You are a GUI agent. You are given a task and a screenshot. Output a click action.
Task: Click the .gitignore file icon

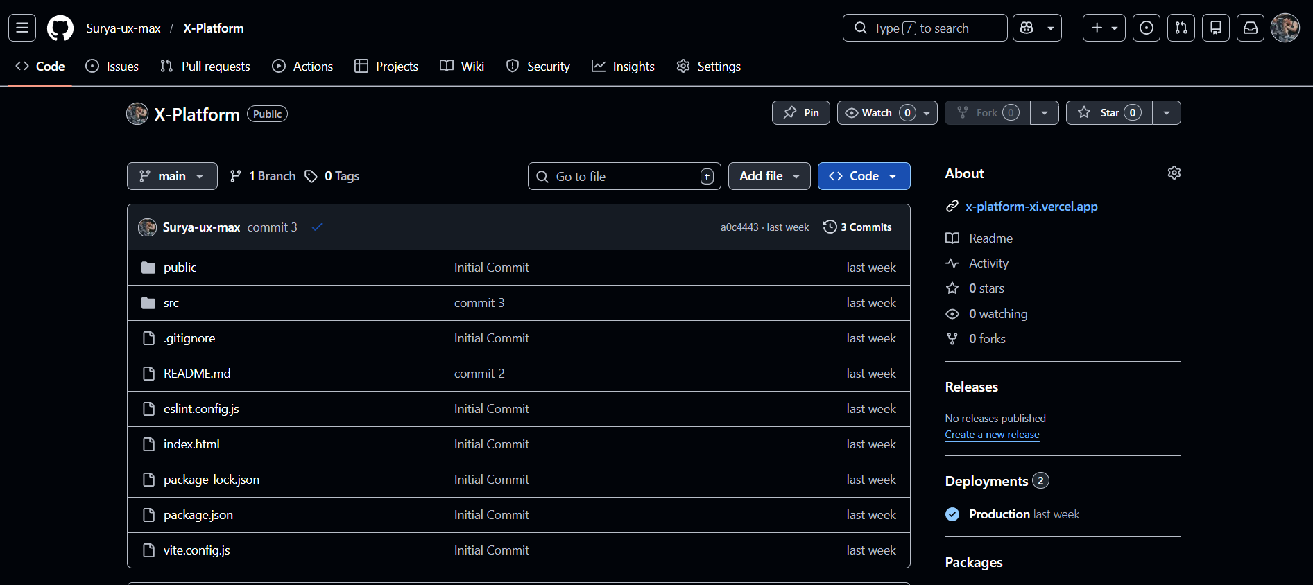point(148,338)
